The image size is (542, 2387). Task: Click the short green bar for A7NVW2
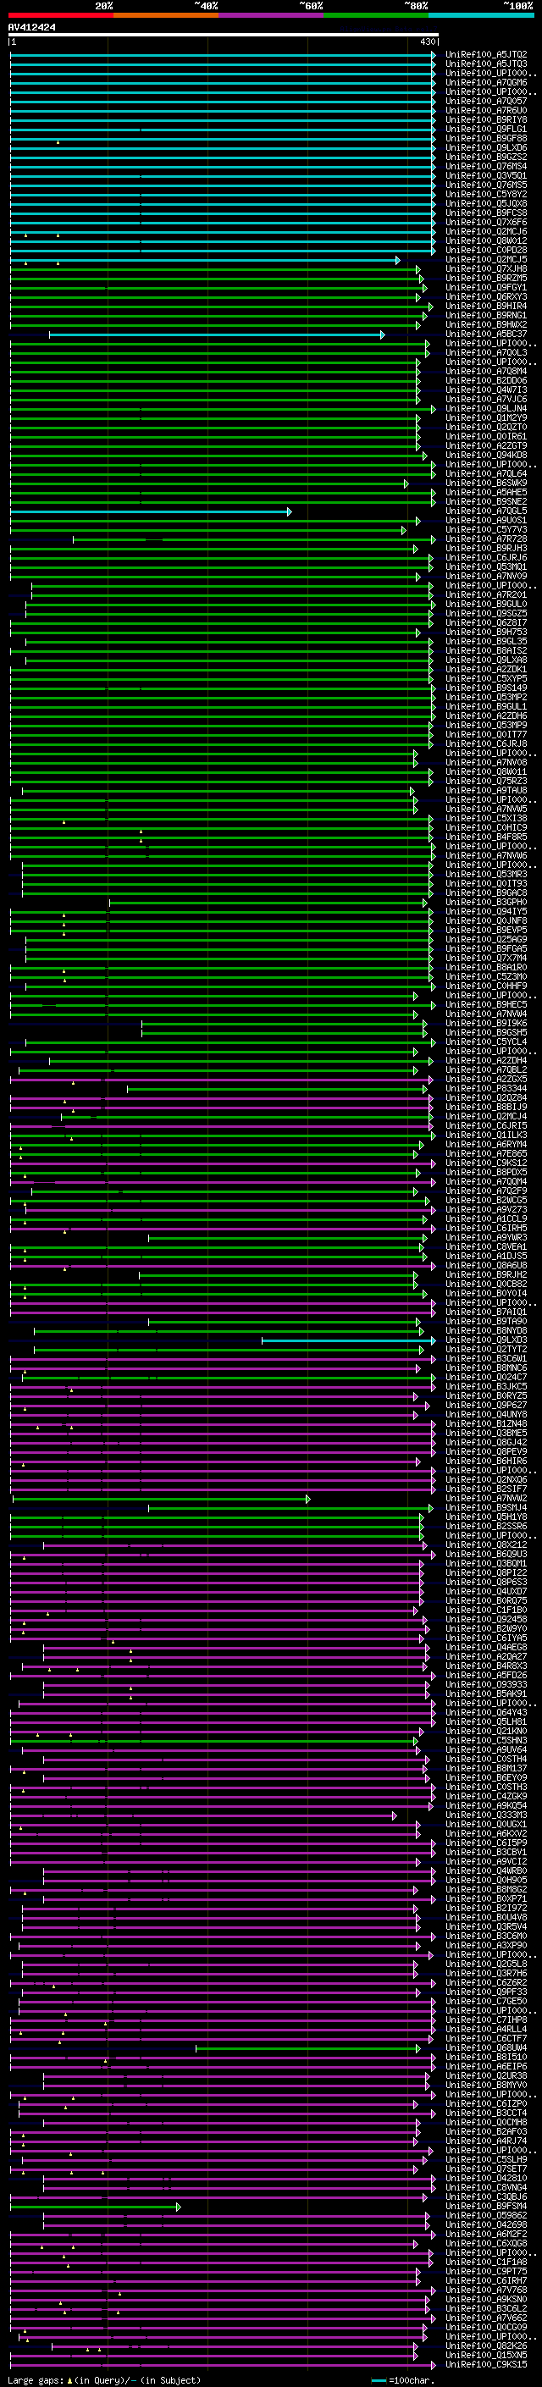click(161, 1500)
